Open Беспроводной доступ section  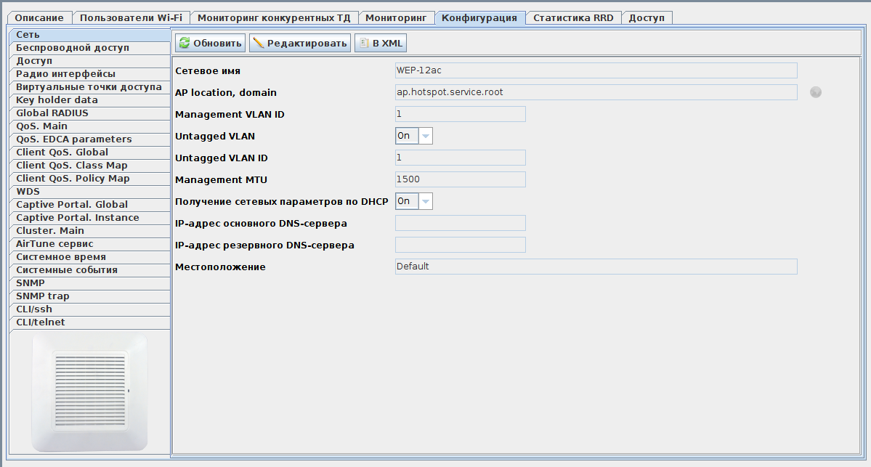click(x=90, y=48)
